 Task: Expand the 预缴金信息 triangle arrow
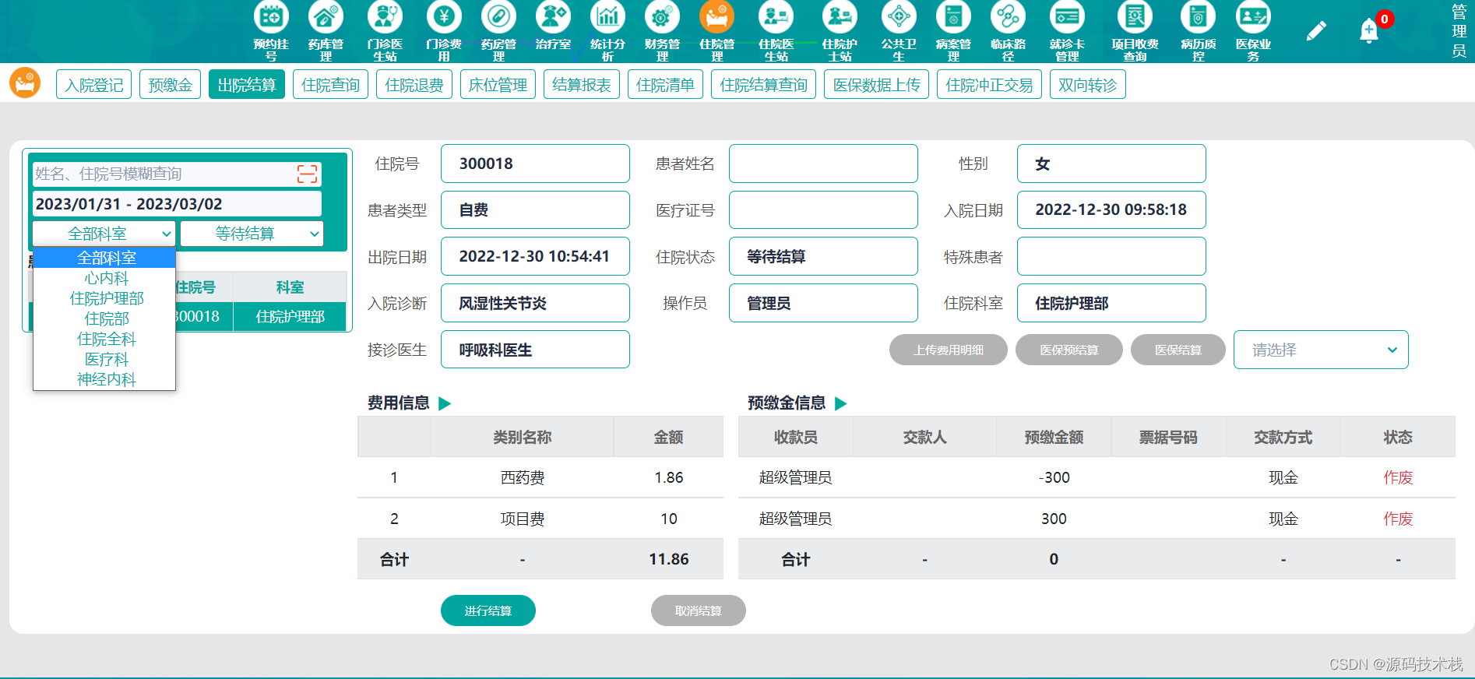840,403
